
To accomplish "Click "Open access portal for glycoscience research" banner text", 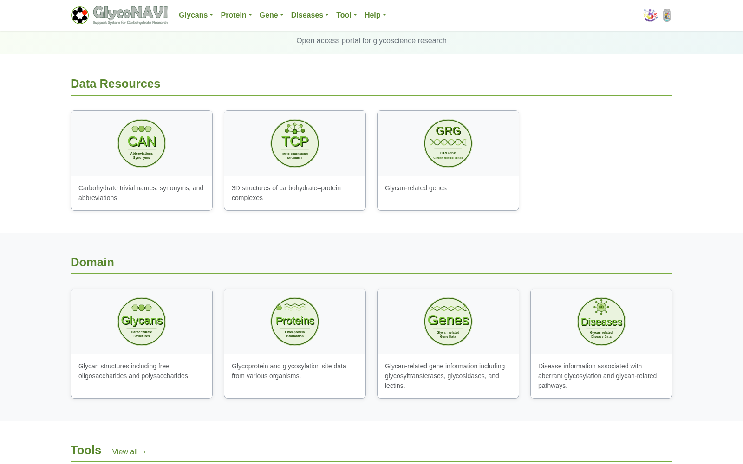I will point(371,41).
